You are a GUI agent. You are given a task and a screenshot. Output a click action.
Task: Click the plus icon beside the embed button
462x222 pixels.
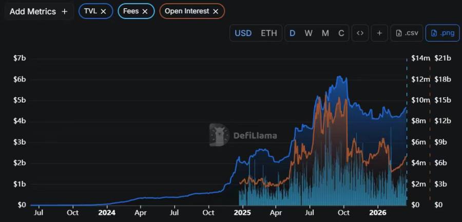[x=379, y=33]
